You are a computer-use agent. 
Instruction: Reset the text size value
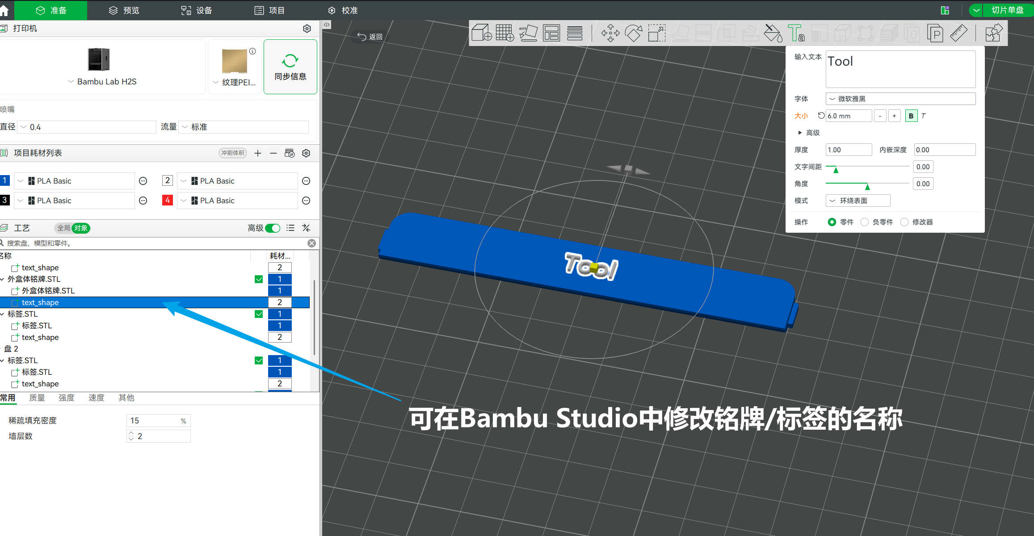[x=821, y=116]
